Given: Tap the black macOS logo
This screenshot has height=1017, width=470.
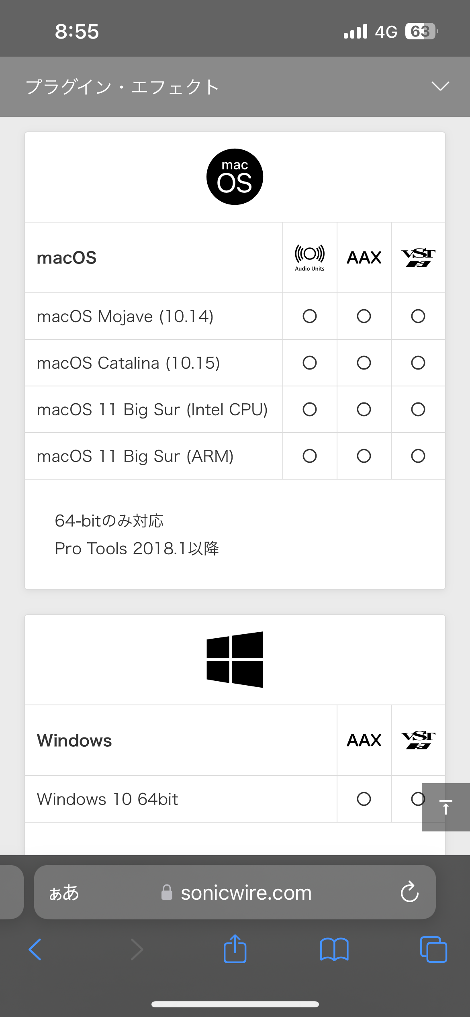Looking at the screenshot, I should (x=235, y=177).
